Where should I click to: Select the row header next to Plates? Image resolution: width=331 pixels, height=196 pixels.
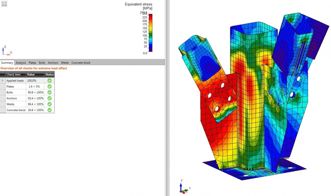tap(2, 87)
